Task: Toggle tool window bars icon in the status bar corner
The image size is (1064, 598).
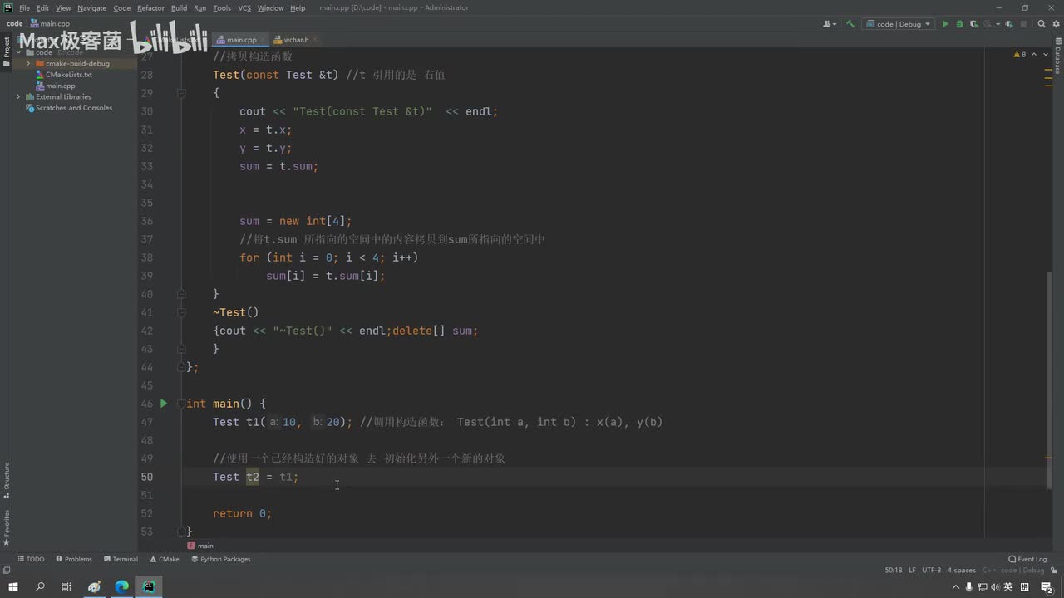Action: point(7,571)
